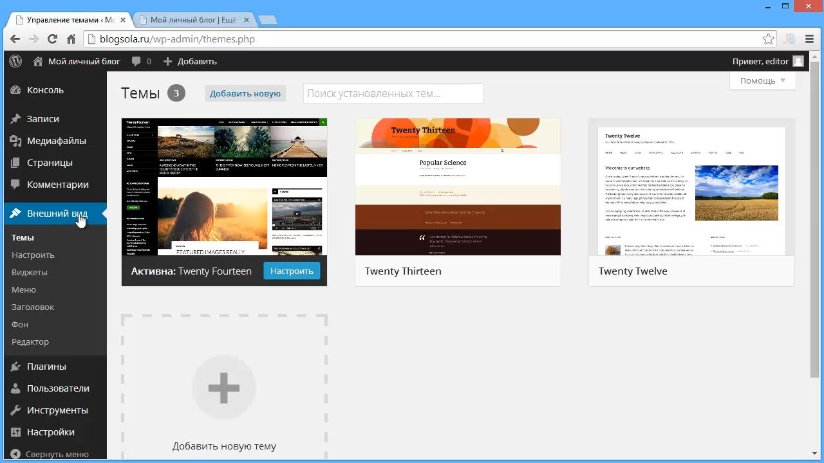This screenshot has width=824, height=463.
Task: Click the Поиск установленных тем search field
Action: (x=393, y=93)
